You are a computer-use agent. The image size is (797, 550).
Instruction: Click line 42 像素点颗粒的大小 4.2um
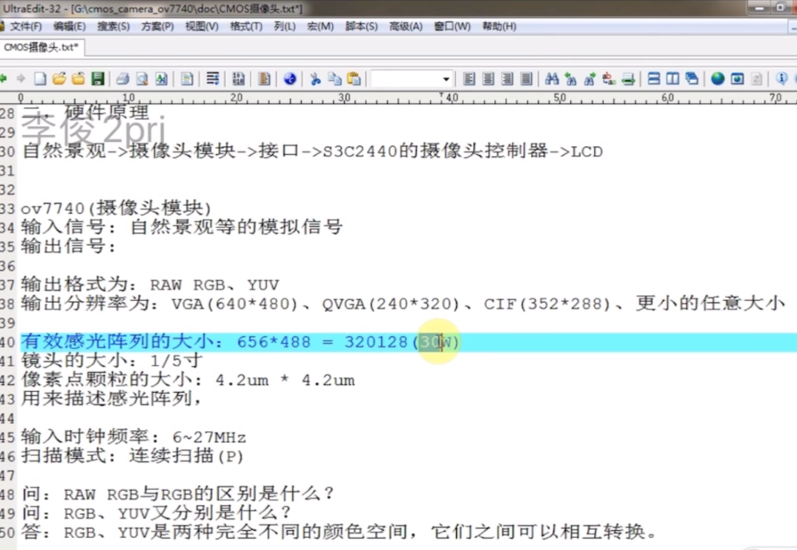(188, 380)
